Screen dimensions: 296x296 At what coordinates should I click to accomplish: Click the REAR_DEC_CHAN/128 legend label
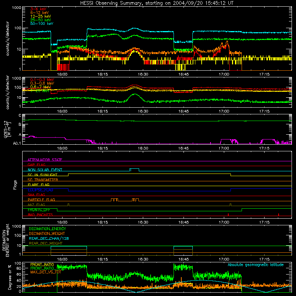tap(49, 238)
